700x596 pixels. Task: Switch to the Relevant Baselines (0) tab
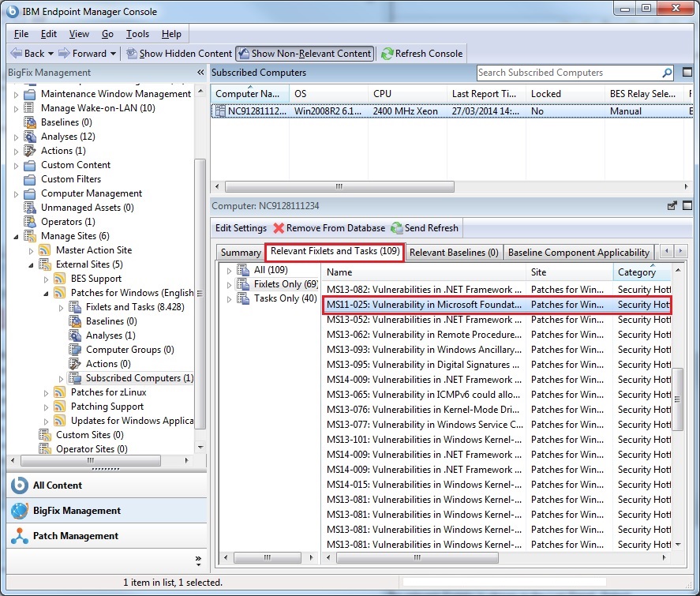(454, 253)
